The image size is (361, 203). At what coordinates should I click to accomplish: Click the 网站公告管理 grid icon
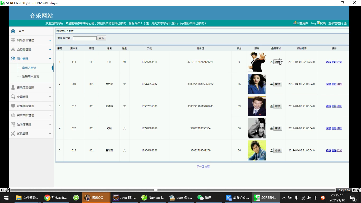point(13,40)
